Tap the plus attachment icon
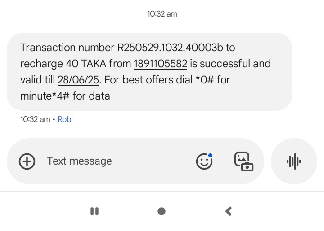 click(27, 161)
